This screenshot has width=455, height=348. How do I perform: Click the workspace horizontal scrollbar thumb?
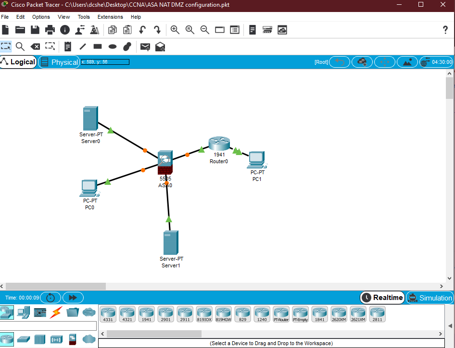56,287
